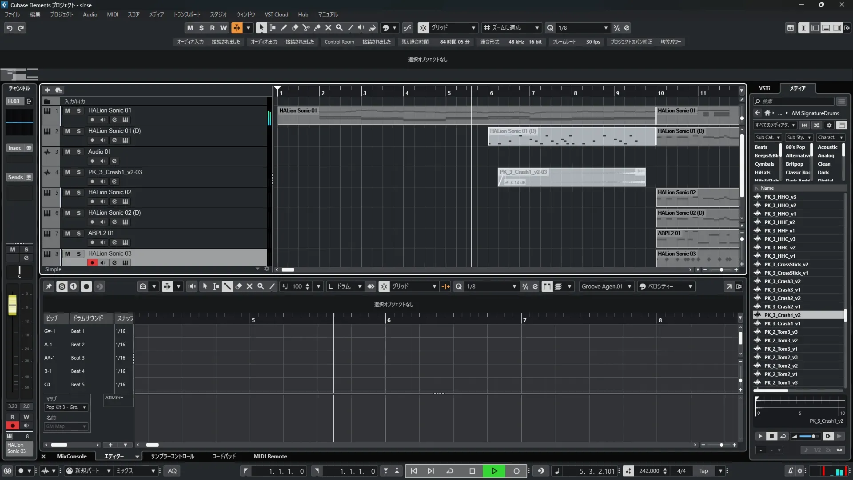Open the Groove Agen.01 dropdown in editor
The width and height of the screenshot is (853, 480).
click(606, 287)
